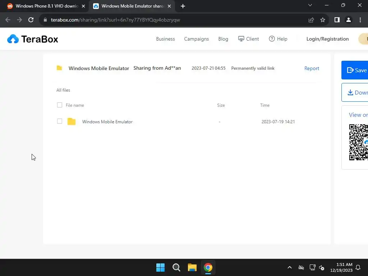Click the 2023-07-19 14:21 timestamp
This screenshot has height=276, width=368.
(x=278, y=122)
